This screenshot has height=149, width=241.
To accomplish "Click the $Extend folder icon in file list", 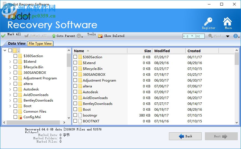I will click(x=80, y=63).
